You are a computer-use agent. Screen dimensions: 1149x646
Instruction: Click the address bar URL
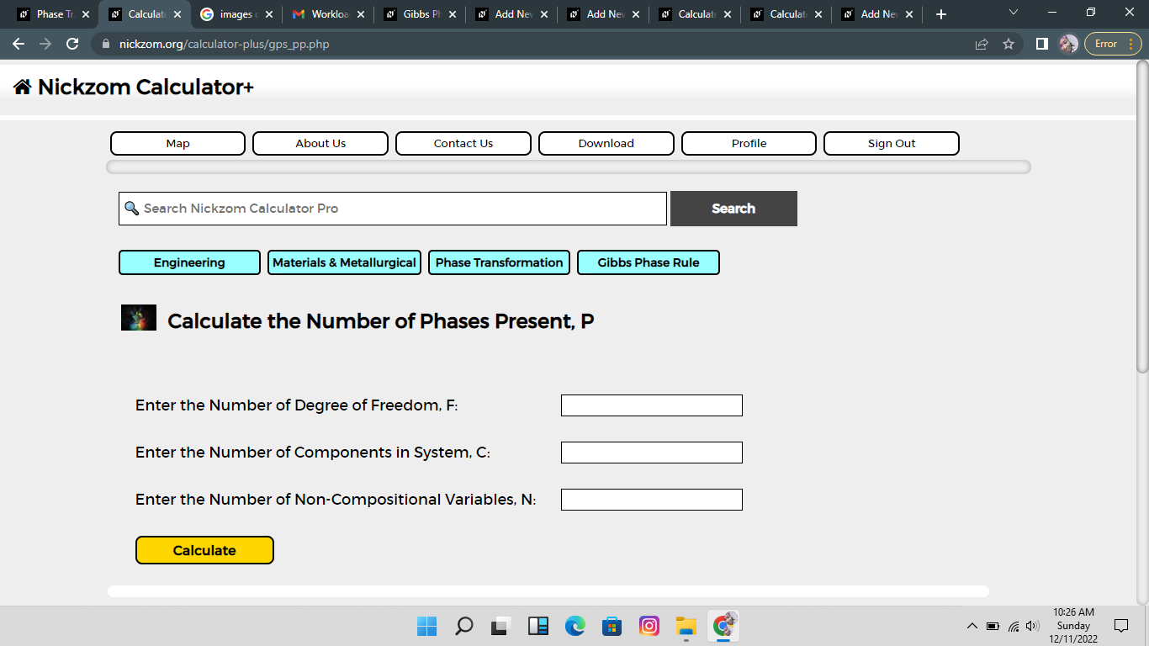click(x=225, y=44)
